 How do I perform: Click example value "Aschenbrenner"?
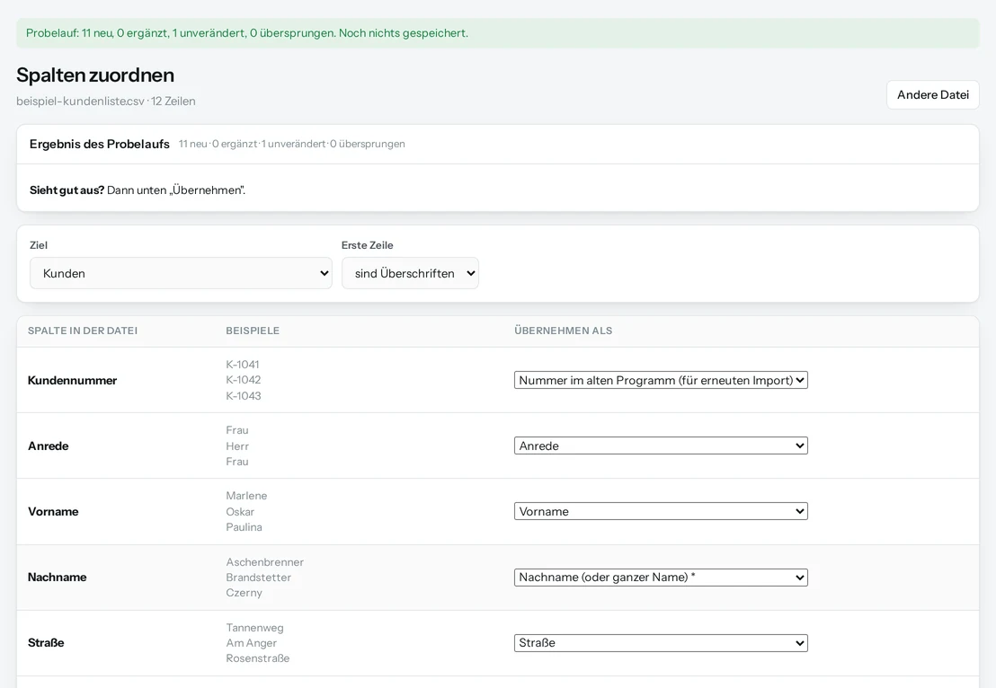[x=265, y=561]
